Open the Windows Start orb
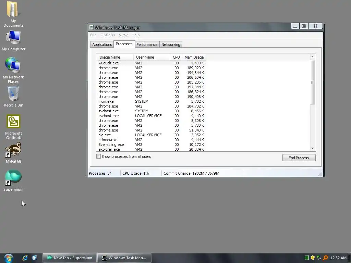 [x=9, y=258]
